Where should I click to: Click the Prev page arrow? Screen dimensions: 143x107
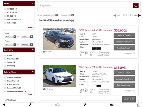click(115, 15)
